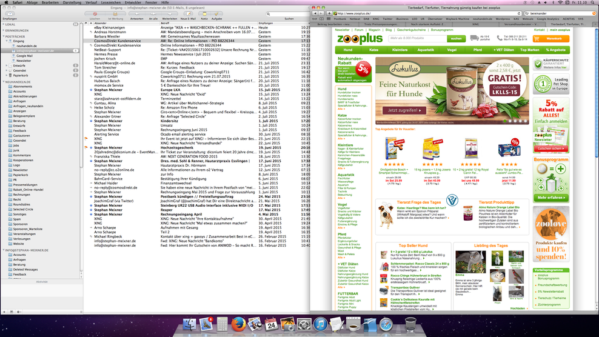Click green suchen button on zooplus
The width and height of the screenshot is (599, 337).
(x=456, y=38)
